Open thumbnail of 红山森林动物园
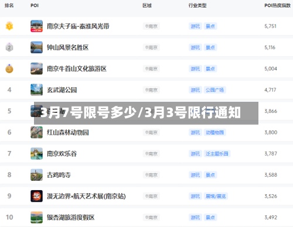The image size is (293, 227). coord(36,132)
